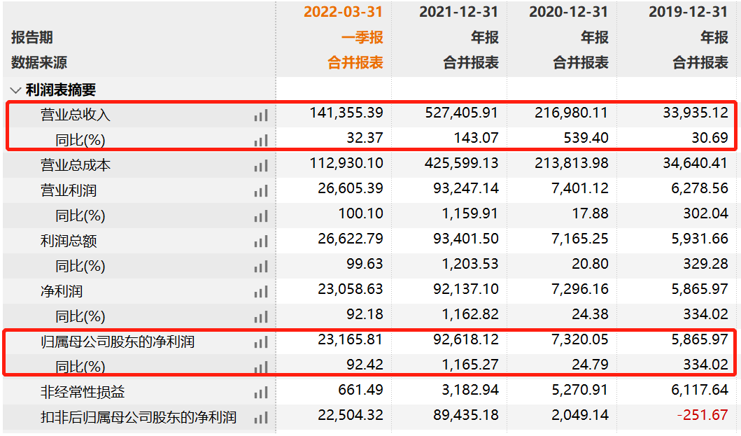Screen dimensions: 741x436
Task: Select the 2021-12-31 report period column
Action: [x=458, y=12]
